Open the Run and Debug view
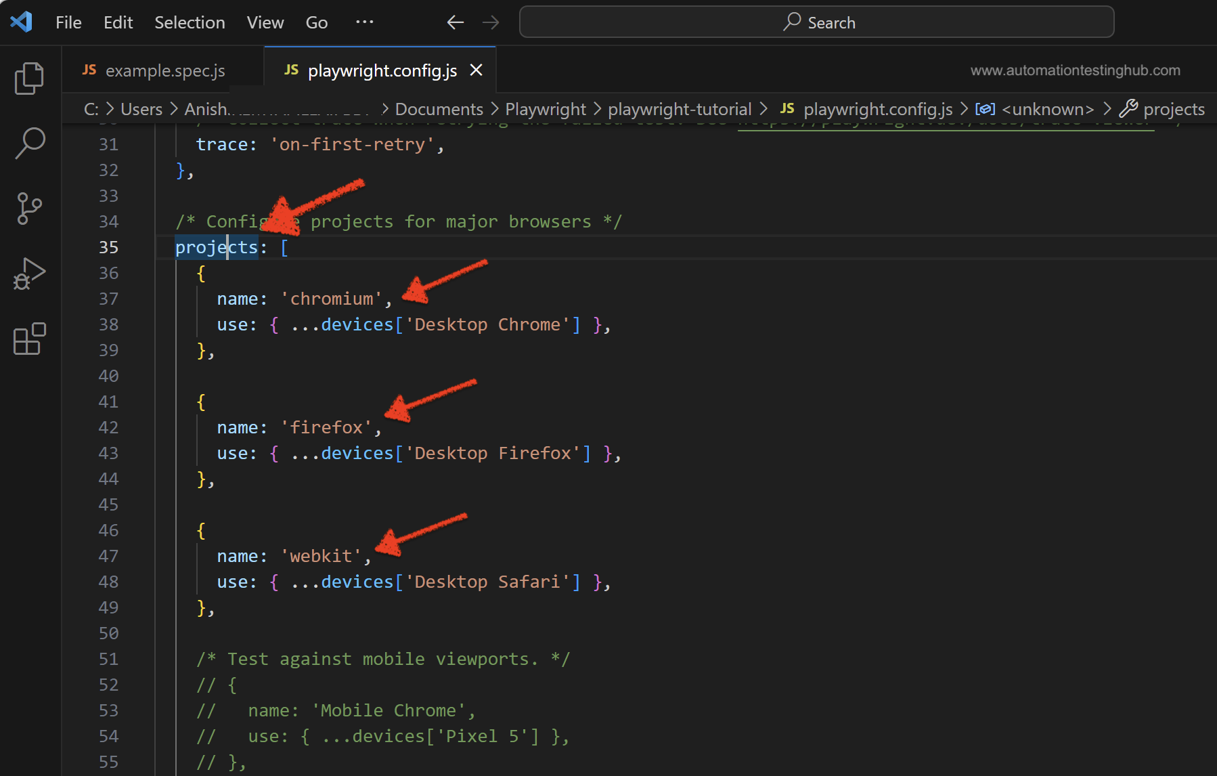 (x=29, y=274)
